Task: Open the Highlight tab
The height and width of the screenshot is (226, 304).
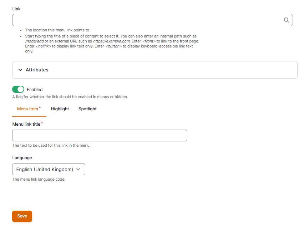Action: pyautogui.click(x=60, y=109)
